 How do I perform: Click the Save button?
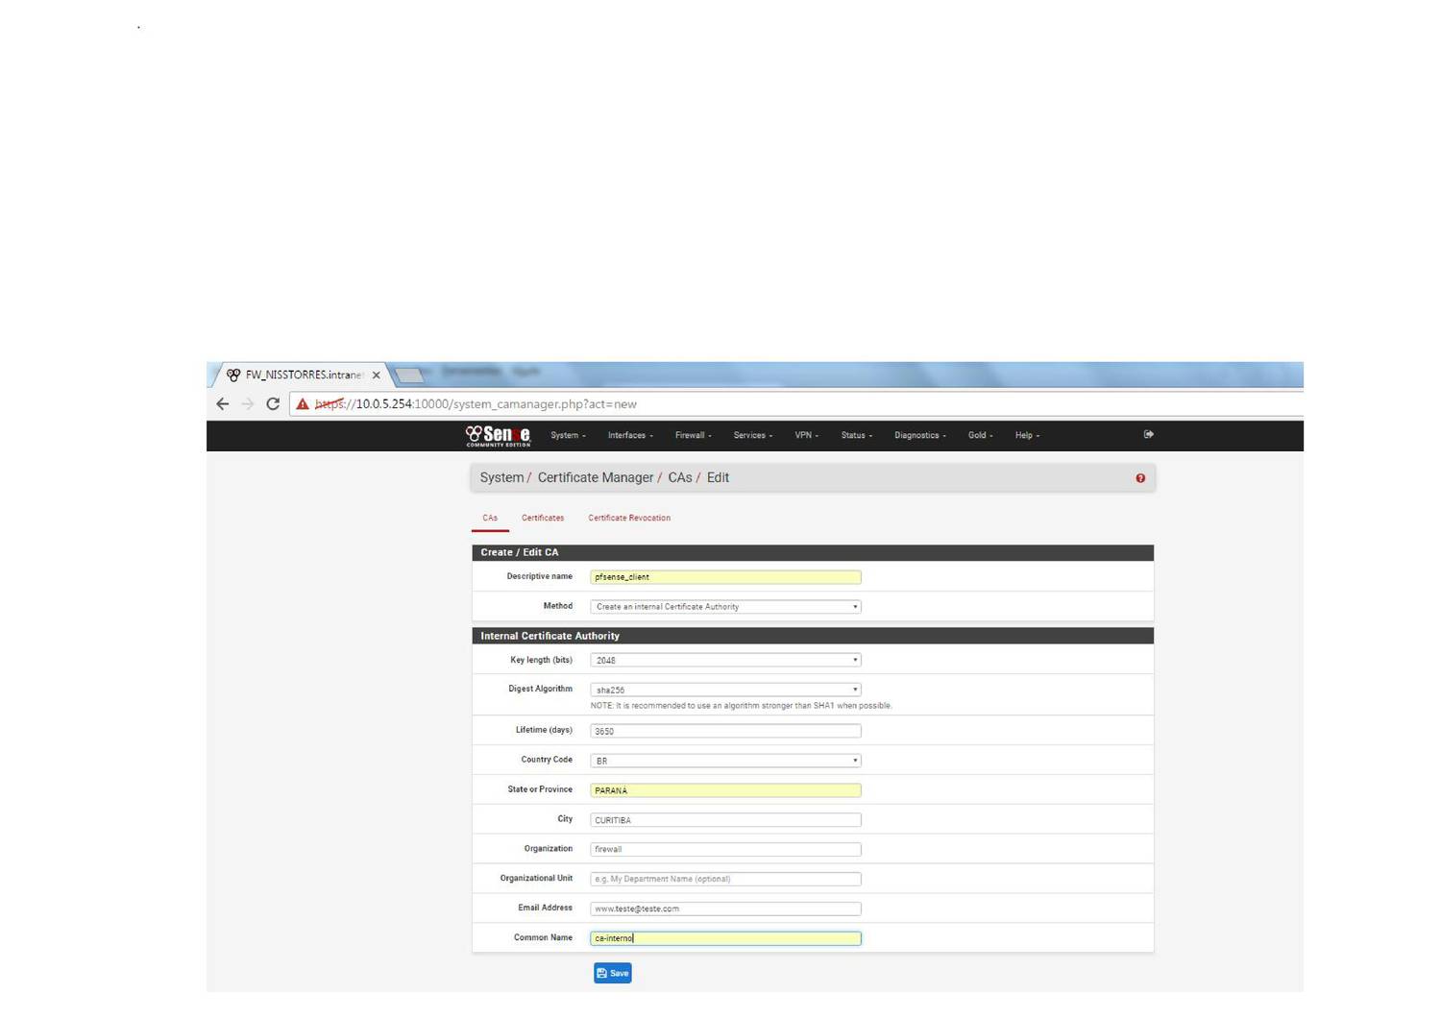(x=613, y=973)
